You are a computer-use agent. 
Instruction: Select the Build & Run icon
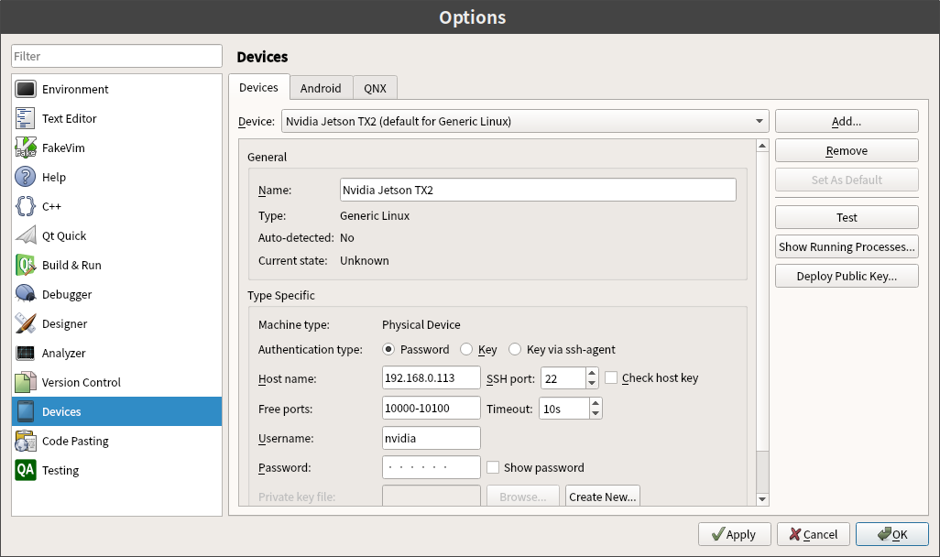(x=26, y=265)
